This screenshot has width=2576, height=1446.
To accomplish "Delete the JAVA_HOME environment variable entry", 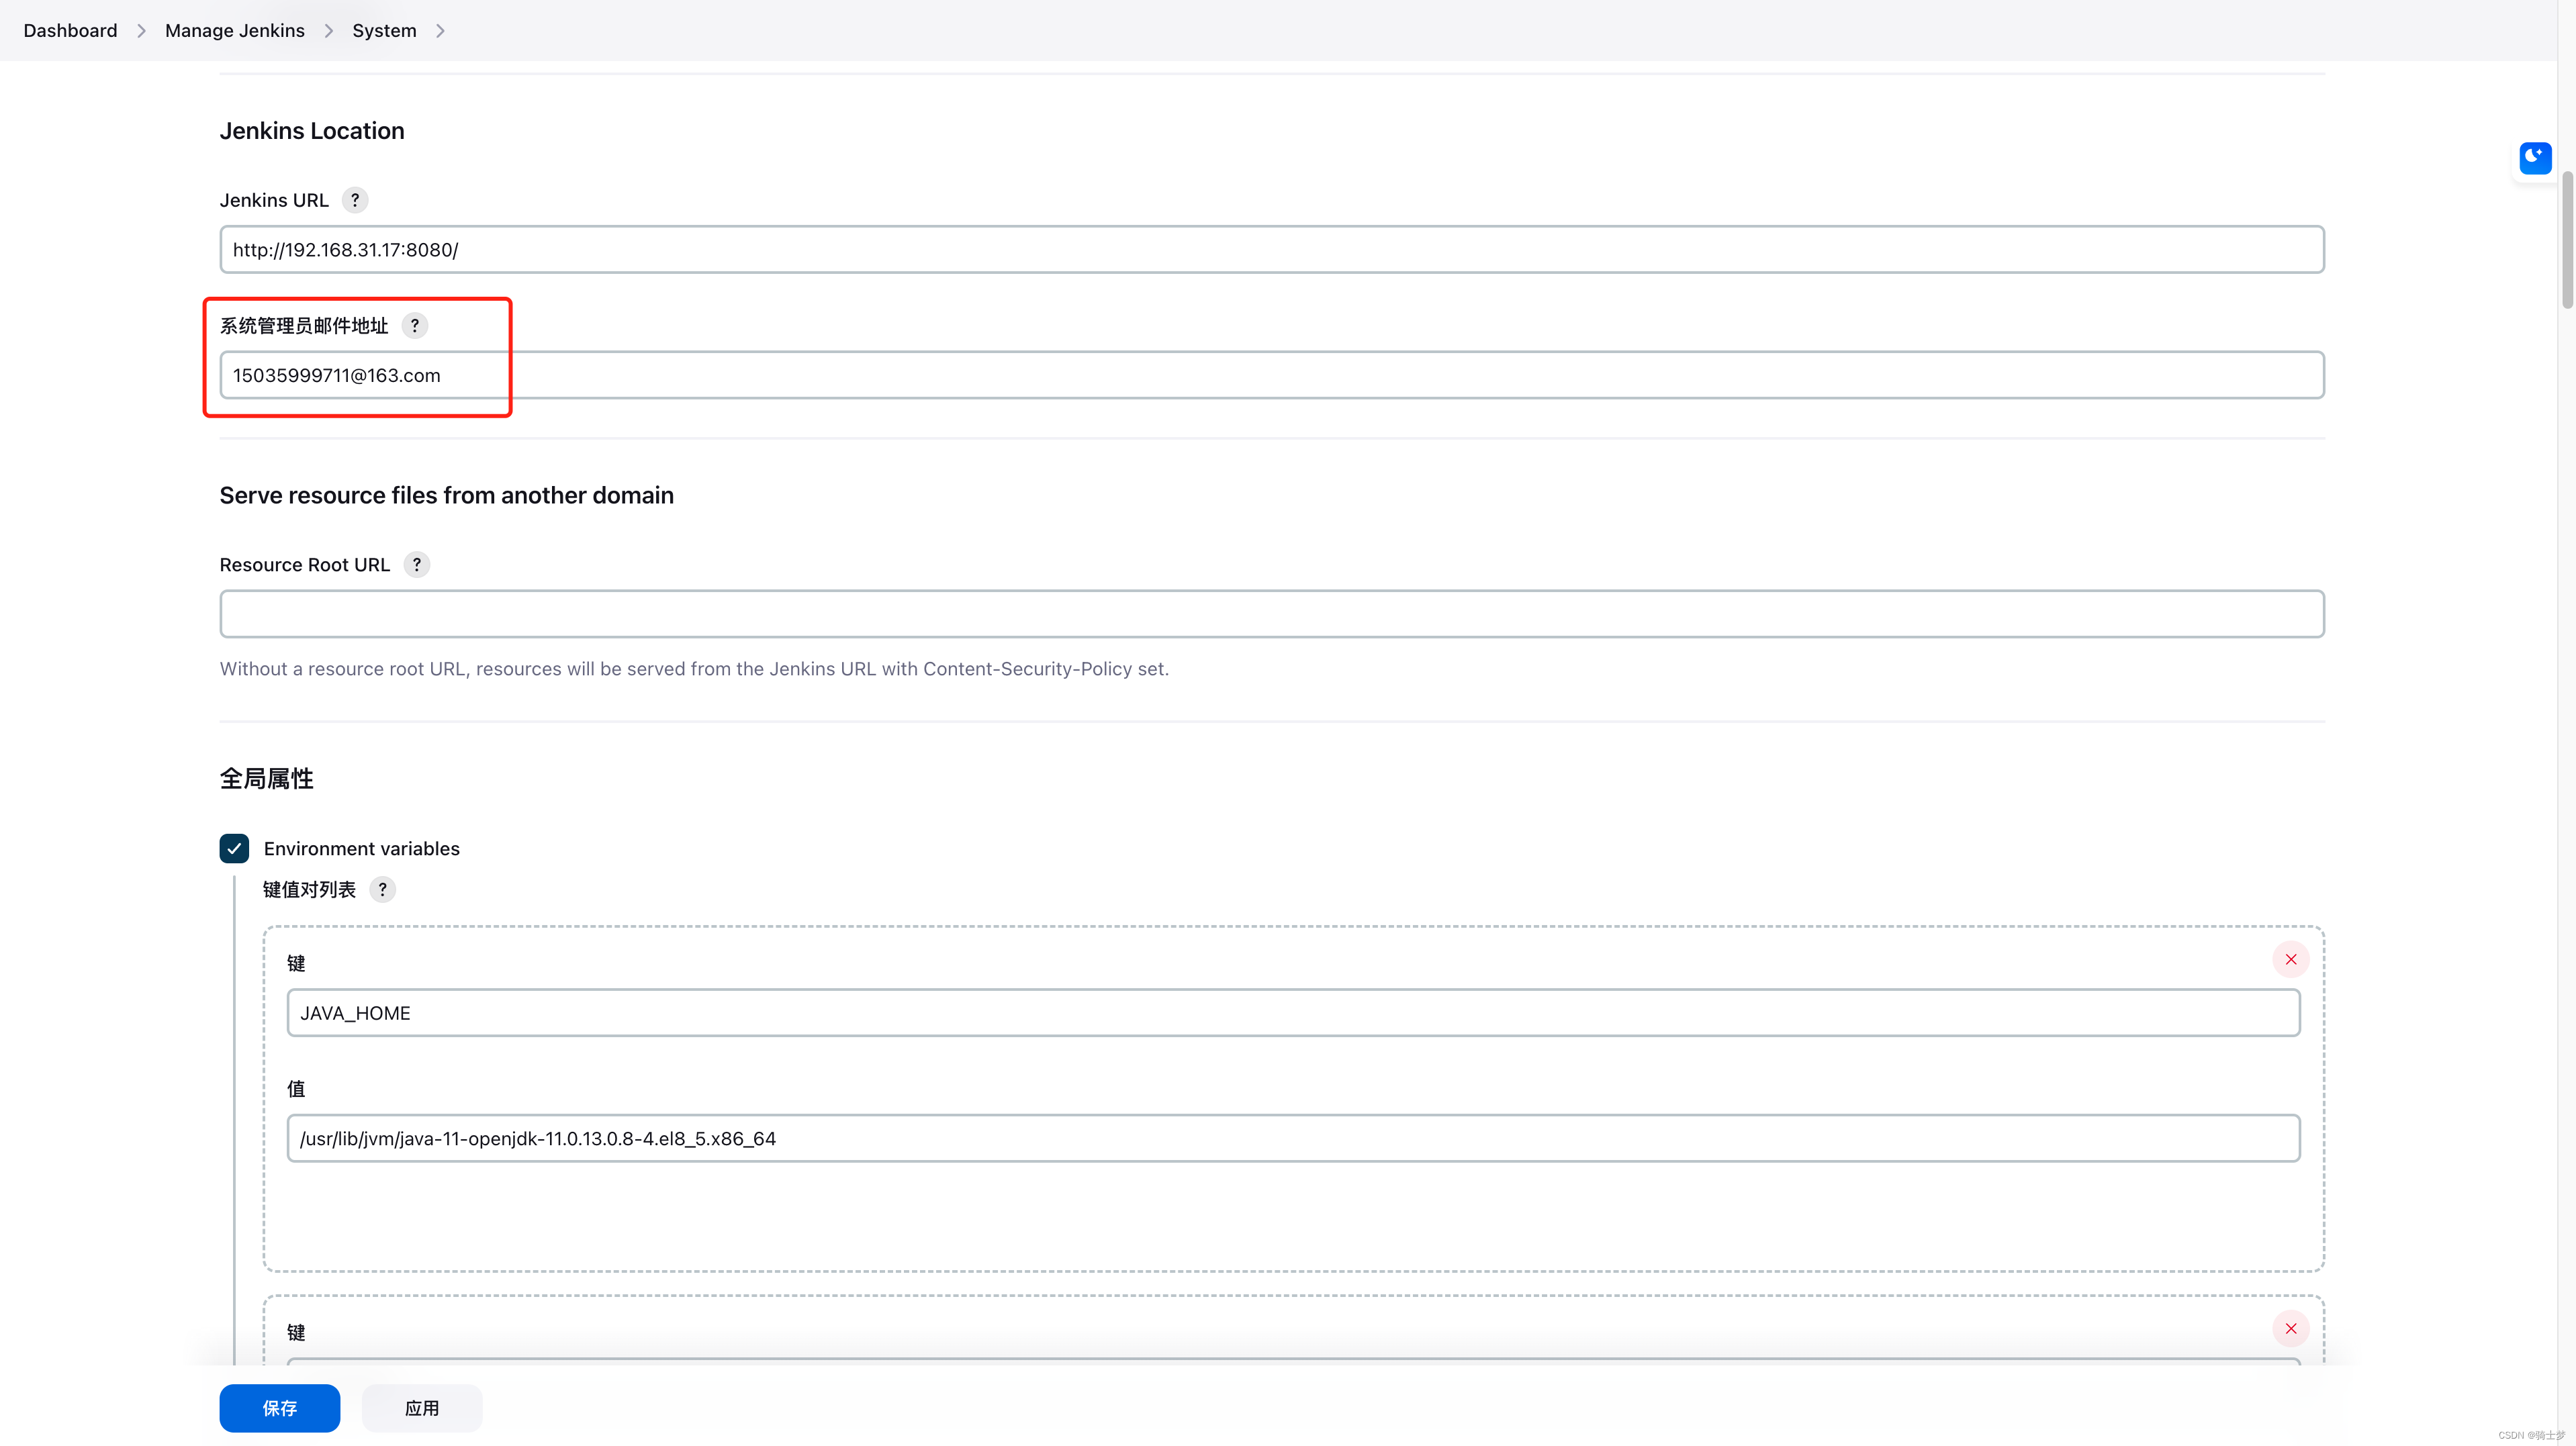I will [2291, 959].
